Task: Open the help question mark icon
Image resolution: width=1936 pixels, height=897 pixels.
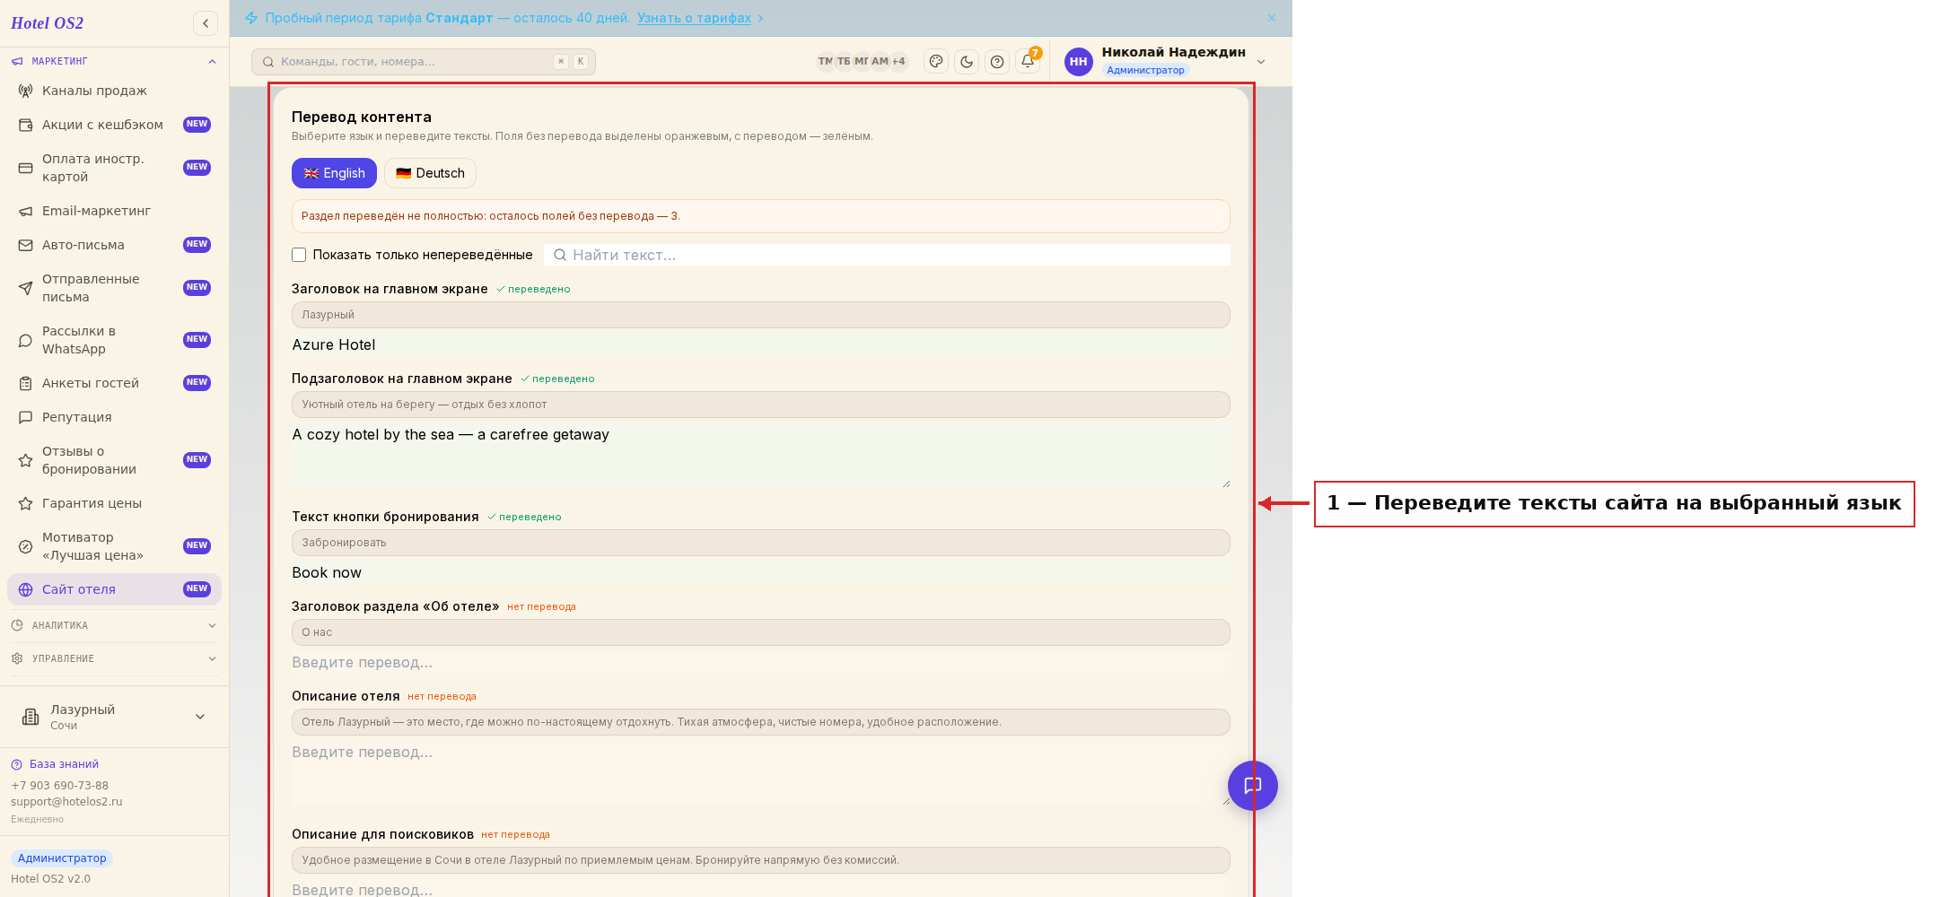Action: pyautogui.click(x=997, y=62)
